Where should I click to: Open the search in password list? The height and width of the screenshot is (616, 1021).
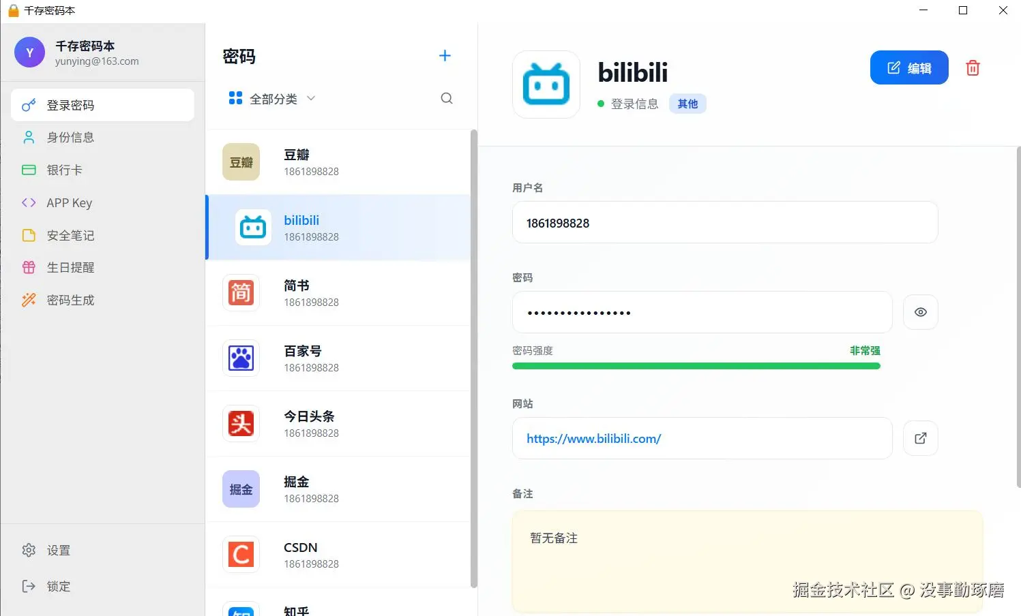tap(447, 98)
